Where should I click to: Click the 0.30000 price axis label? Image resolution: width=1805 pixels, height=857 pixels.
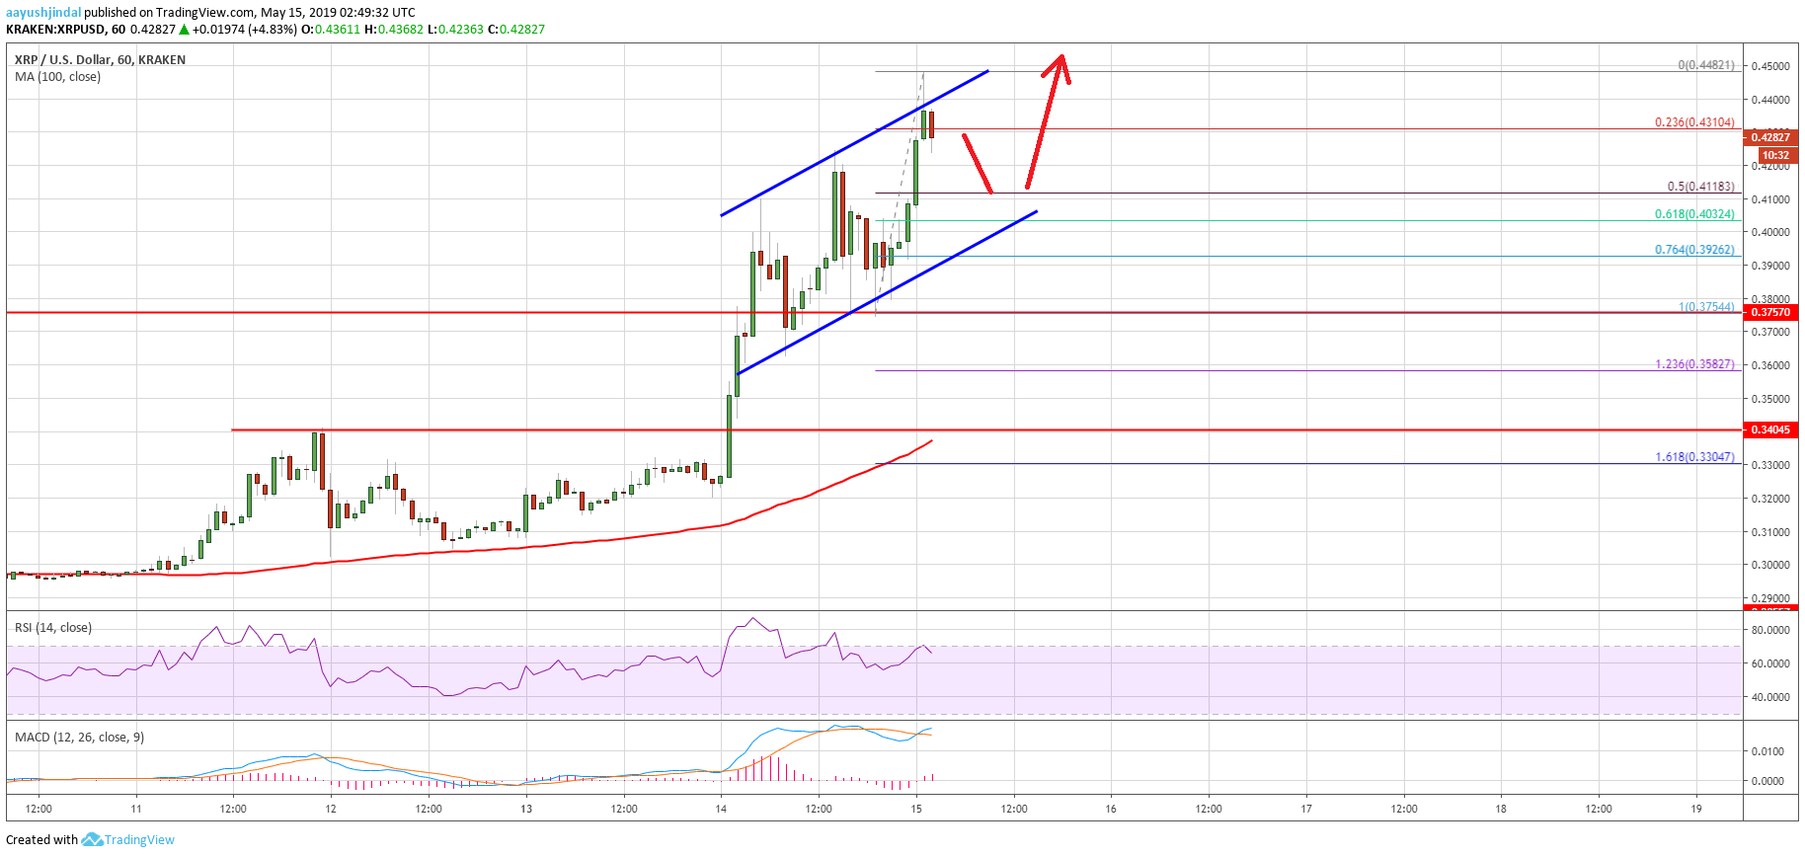[1769, 565]
